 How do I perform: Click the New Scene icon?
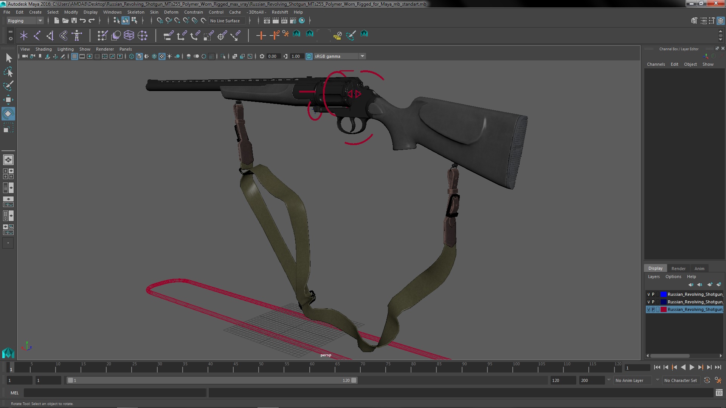coord(56,20)
